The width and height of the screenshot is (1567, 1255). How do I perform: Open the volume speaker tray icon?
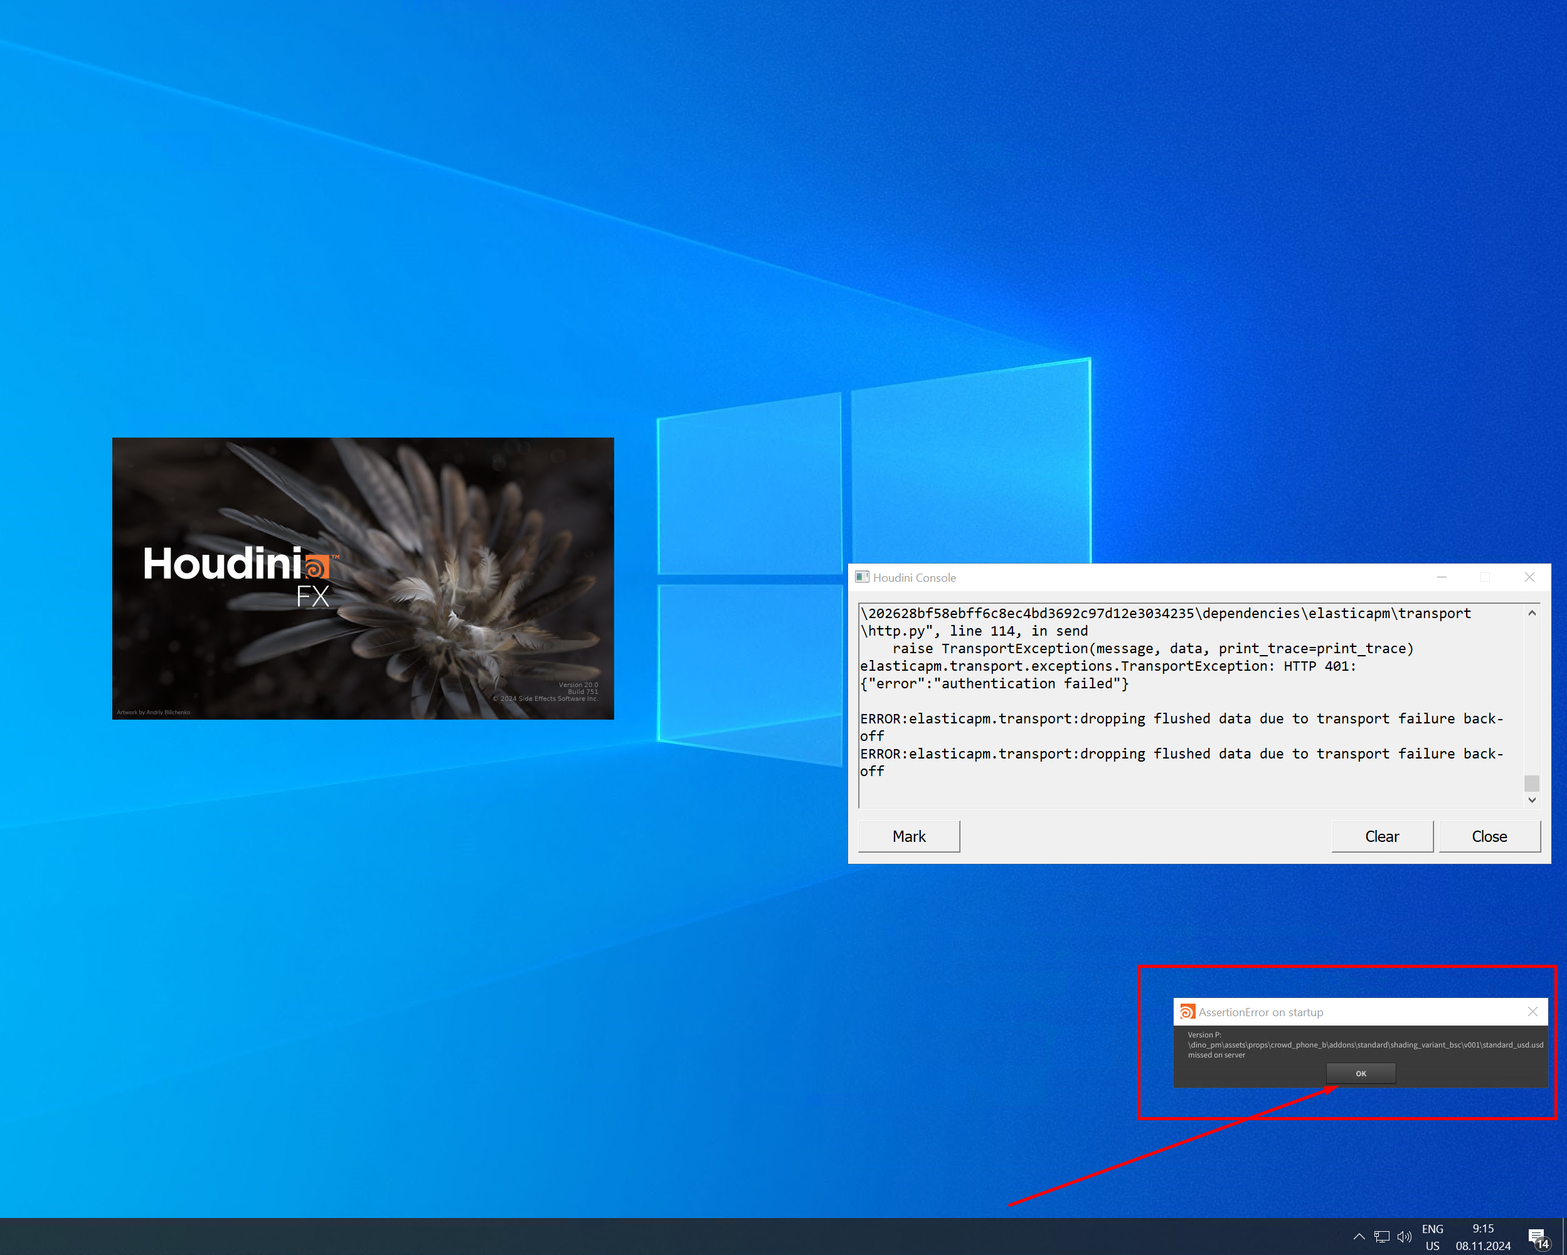(x=1404, y=1236)
